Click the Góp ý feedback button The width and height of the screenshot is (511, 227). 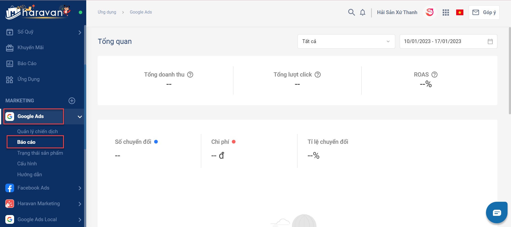click(x=484, y=12)
